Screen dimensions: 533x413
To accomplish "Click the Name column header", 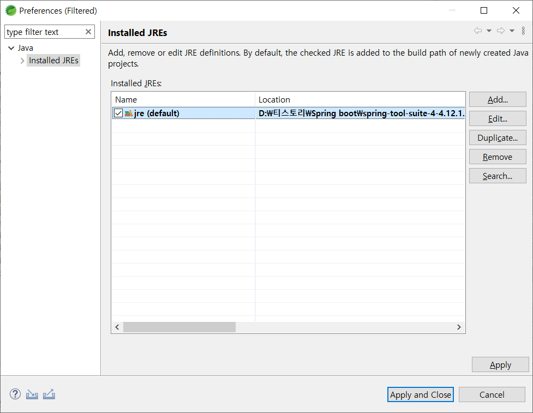I will (183, 100).
